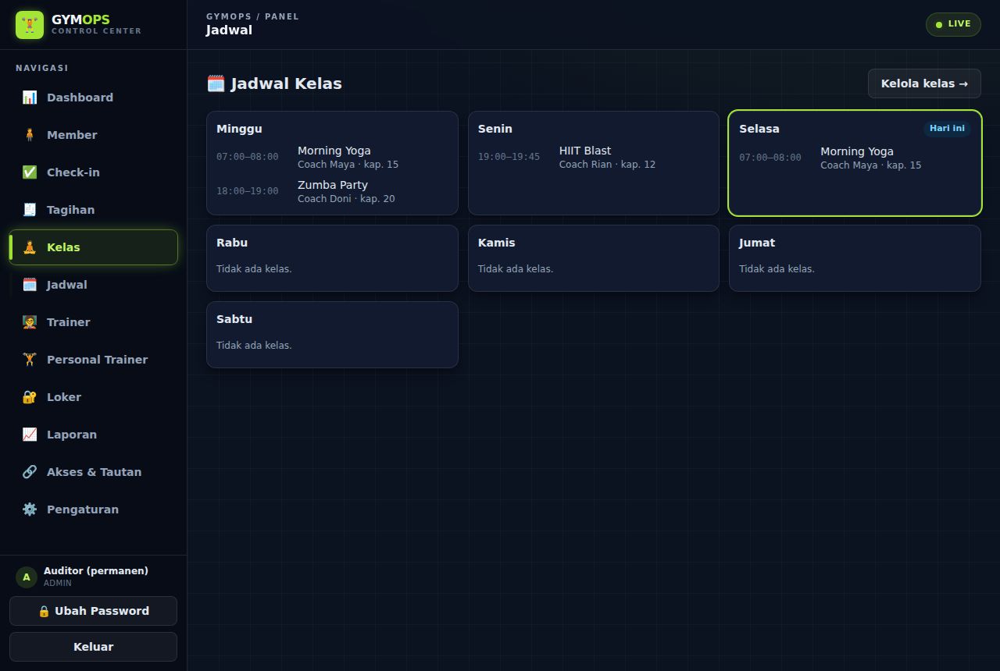Open the Trainer navigation item
This screenshot has width=1000, height=671.
pos(94,322)
